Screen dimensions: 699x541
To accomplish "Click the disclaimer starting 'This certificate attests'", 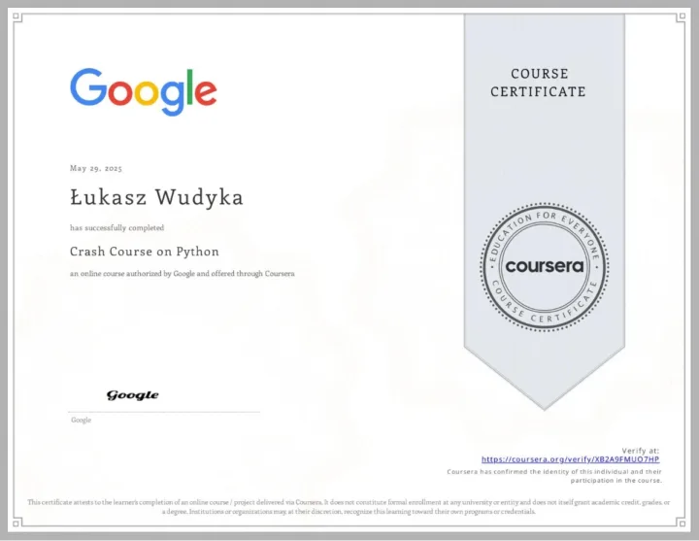I will pos(349,507).
